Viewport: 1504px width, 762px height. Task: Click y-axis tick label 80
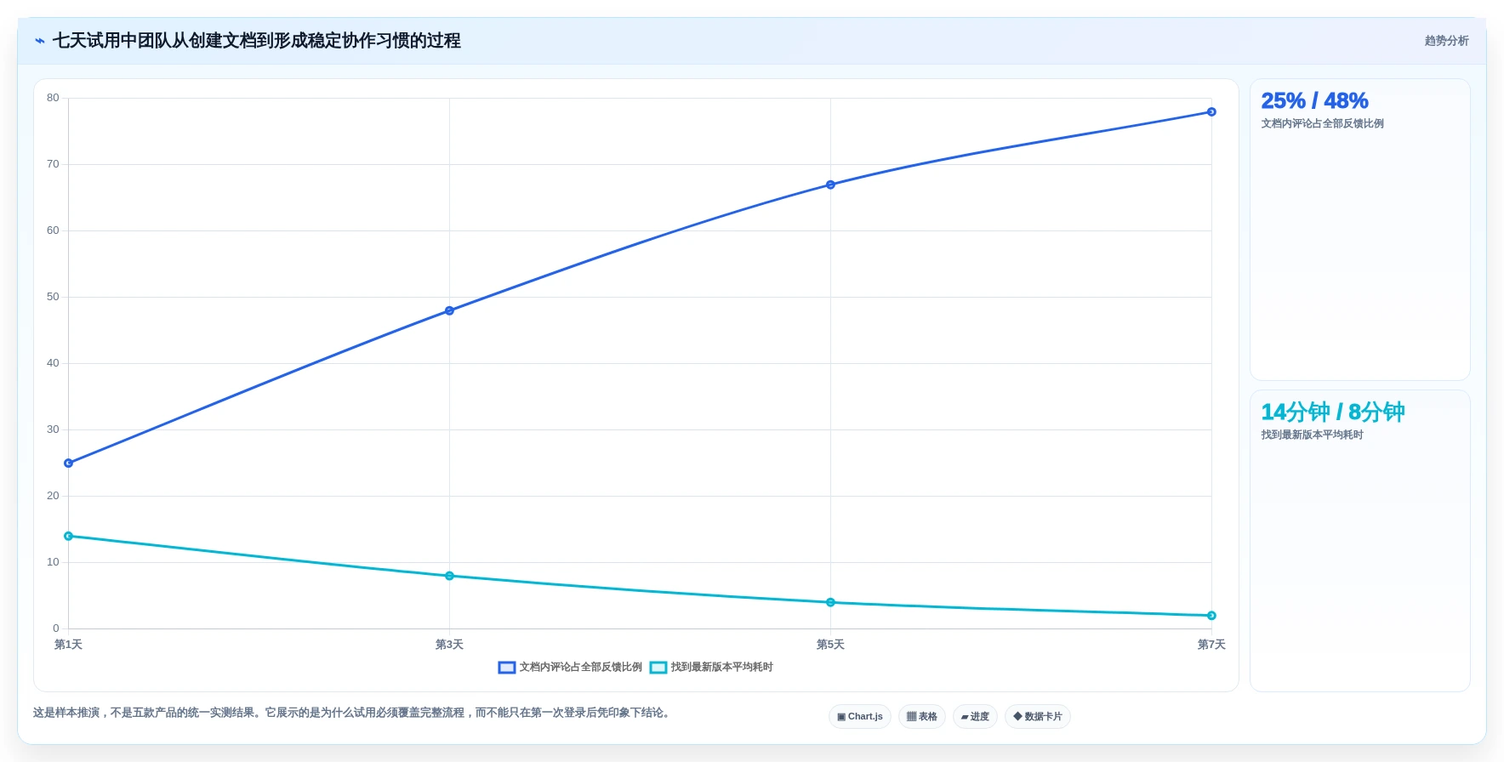(53, 98)
